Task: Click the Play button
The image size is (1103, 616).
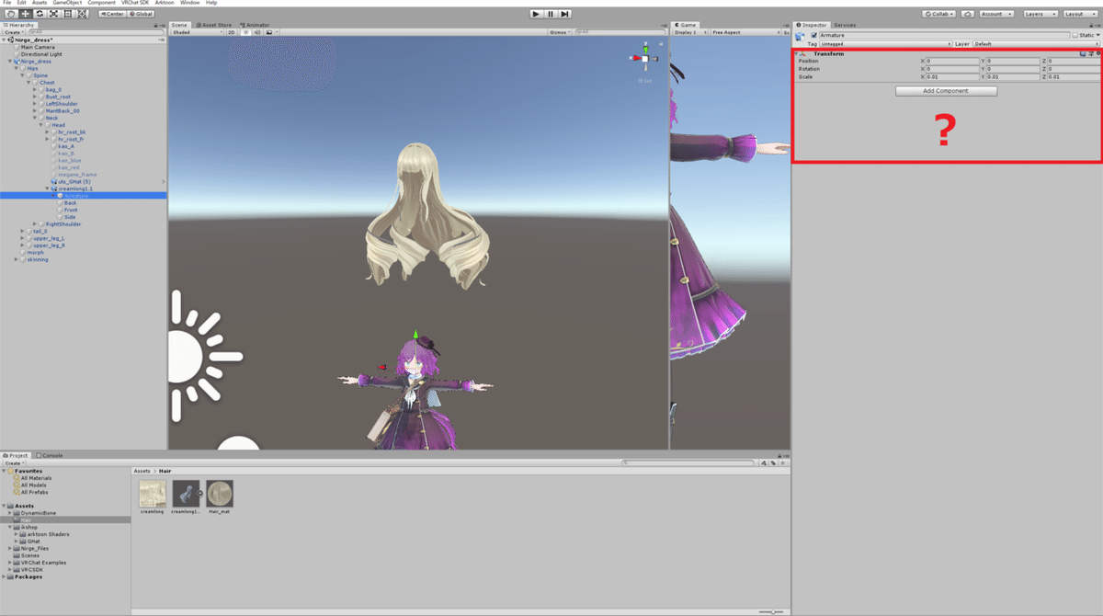Action: coord(536,14)
